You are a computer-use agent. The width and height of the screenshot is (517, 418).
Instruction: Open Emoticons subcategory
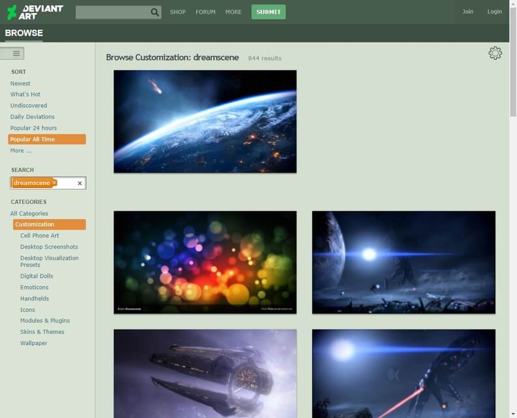point(35,288)
